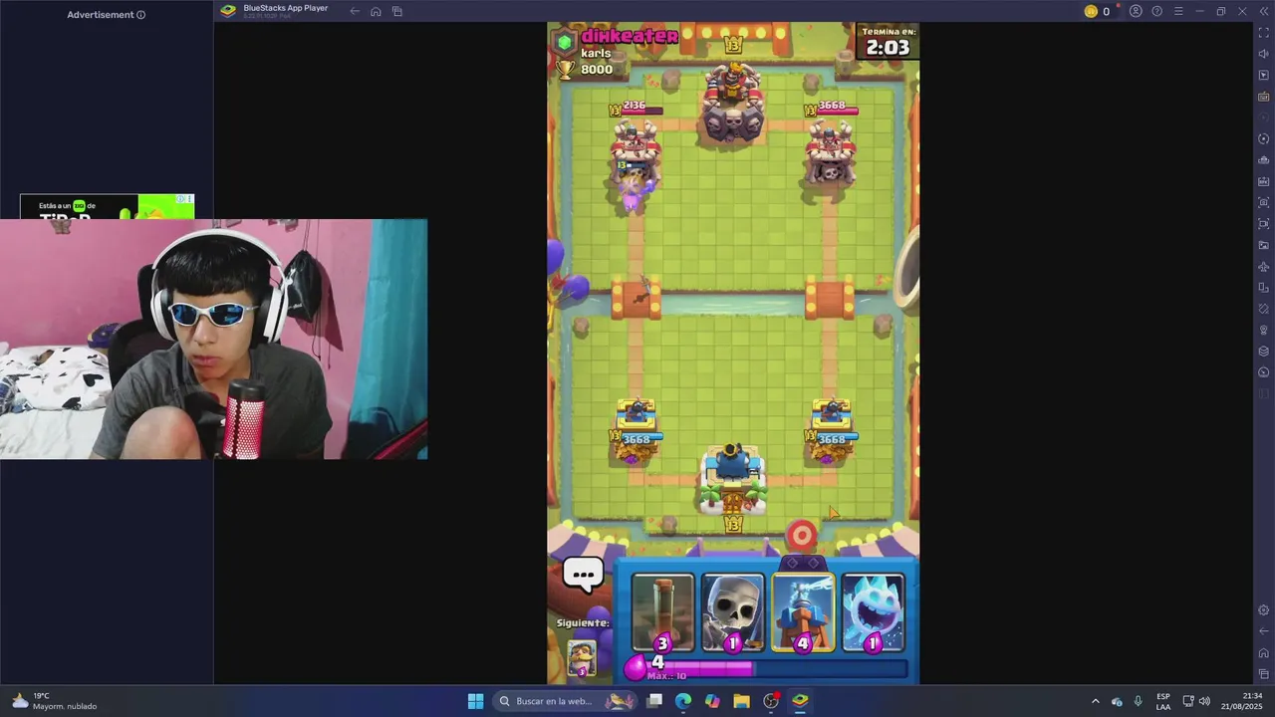
Task: Open the sidebar location pin icon
Action: 1263,330
